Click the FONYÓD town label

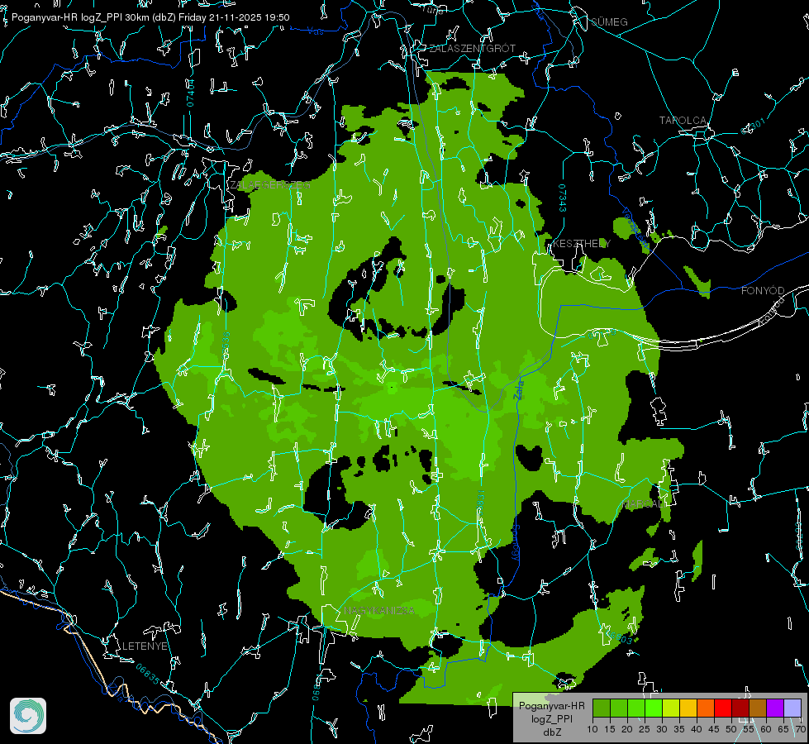[x=763, y=291]
